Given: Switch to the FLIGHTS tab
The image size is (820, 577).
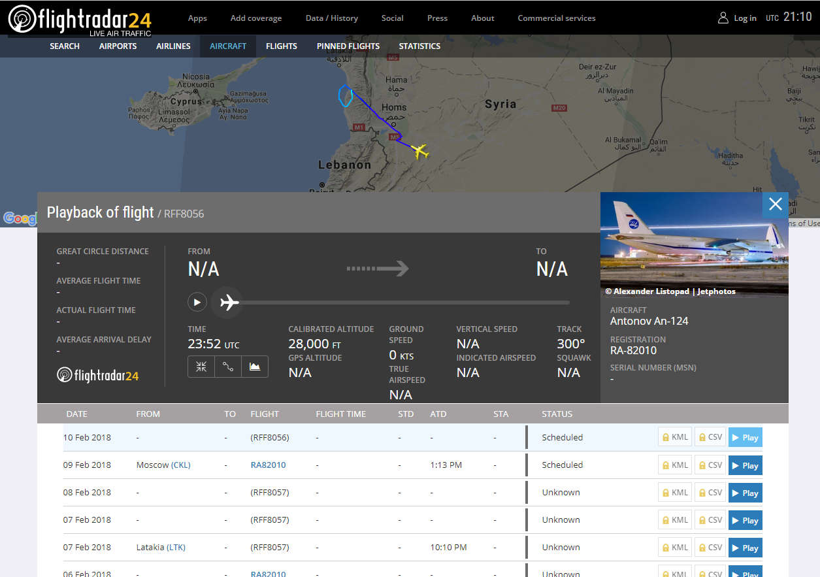Looking at the screenshot, I should 282,46.
